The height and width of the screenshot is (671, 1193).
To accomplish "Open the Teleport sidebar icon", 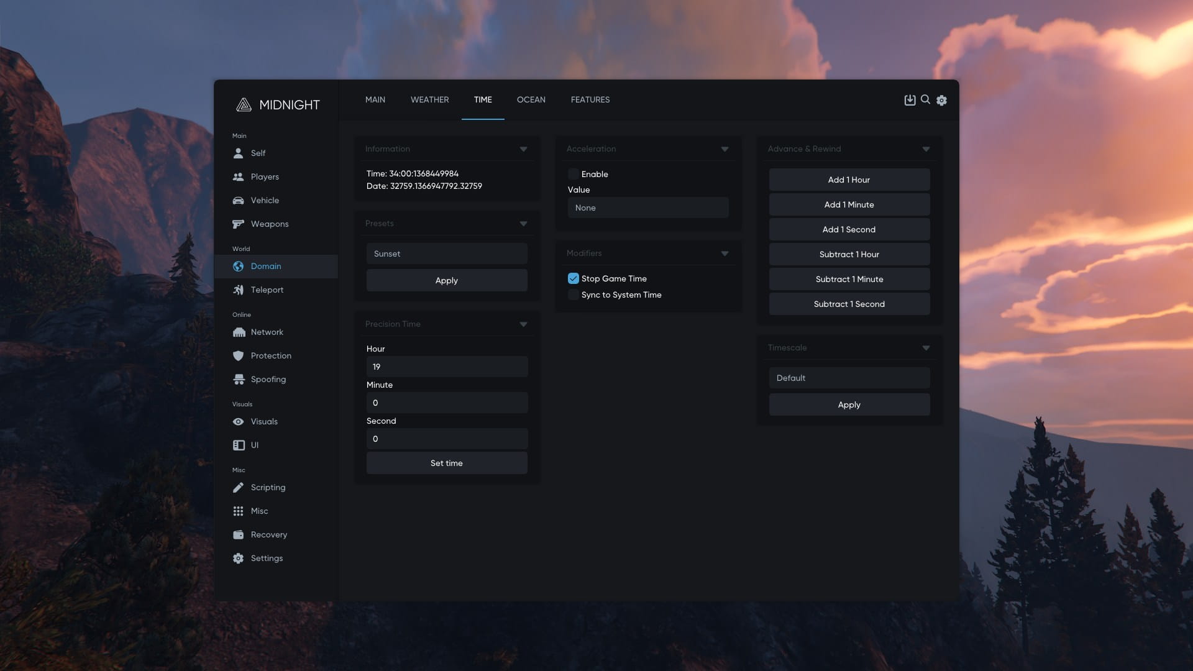I will (238, 290).
